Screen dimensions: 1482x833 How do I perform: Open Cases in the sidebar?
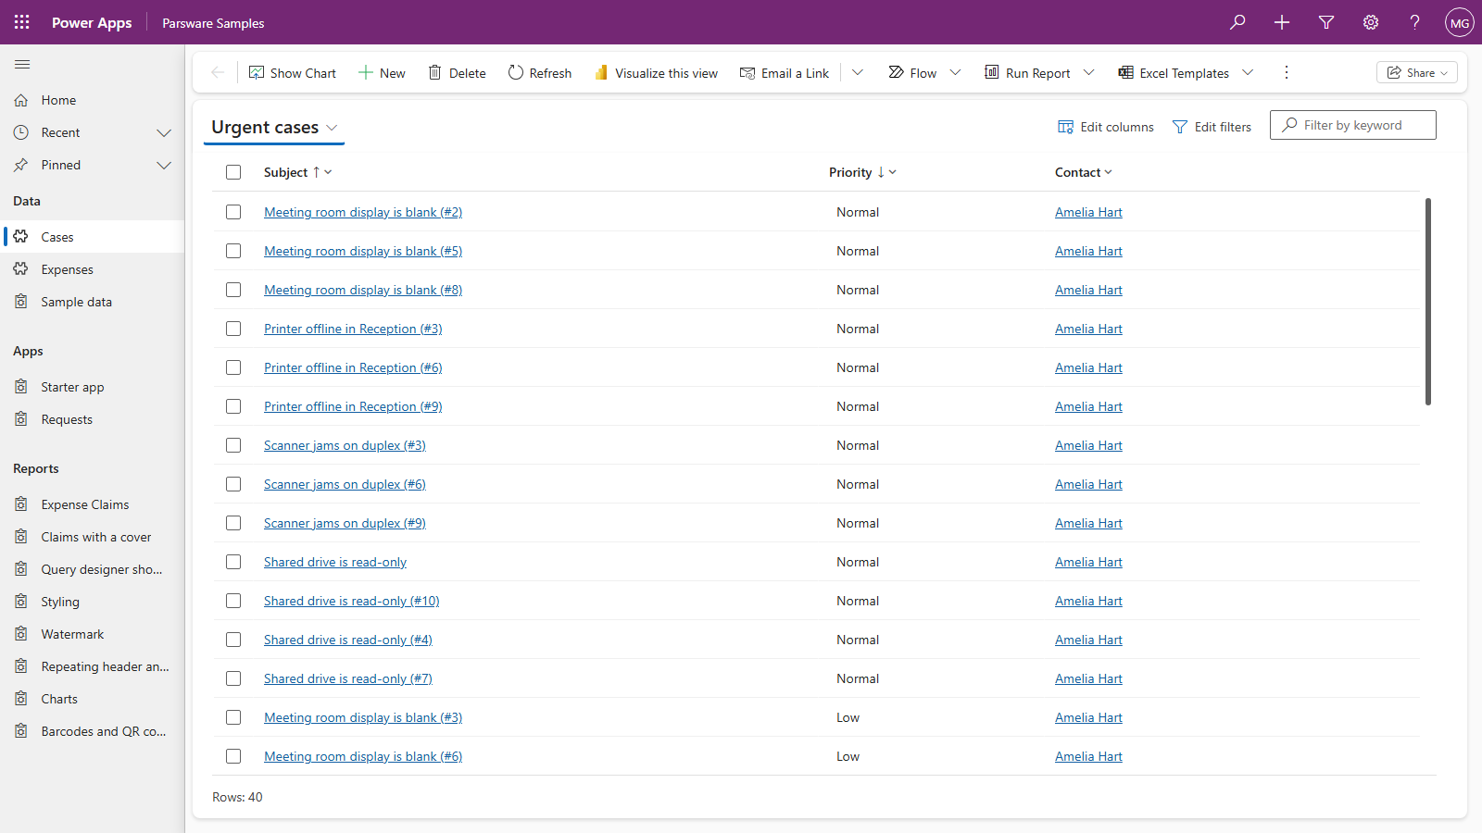(93, 237)
